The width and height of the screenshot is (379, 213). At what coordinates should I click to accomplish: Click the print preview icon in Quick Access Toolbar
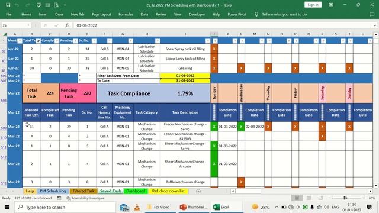click(56, 5)
